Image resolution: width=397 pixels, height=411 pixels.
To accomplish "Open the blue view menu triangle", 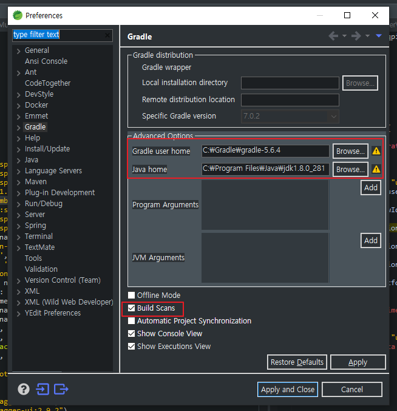I will tap(379, 36).
